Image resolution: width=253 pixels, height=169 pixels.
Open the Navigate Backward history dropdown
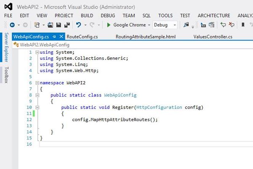[19, 25]
